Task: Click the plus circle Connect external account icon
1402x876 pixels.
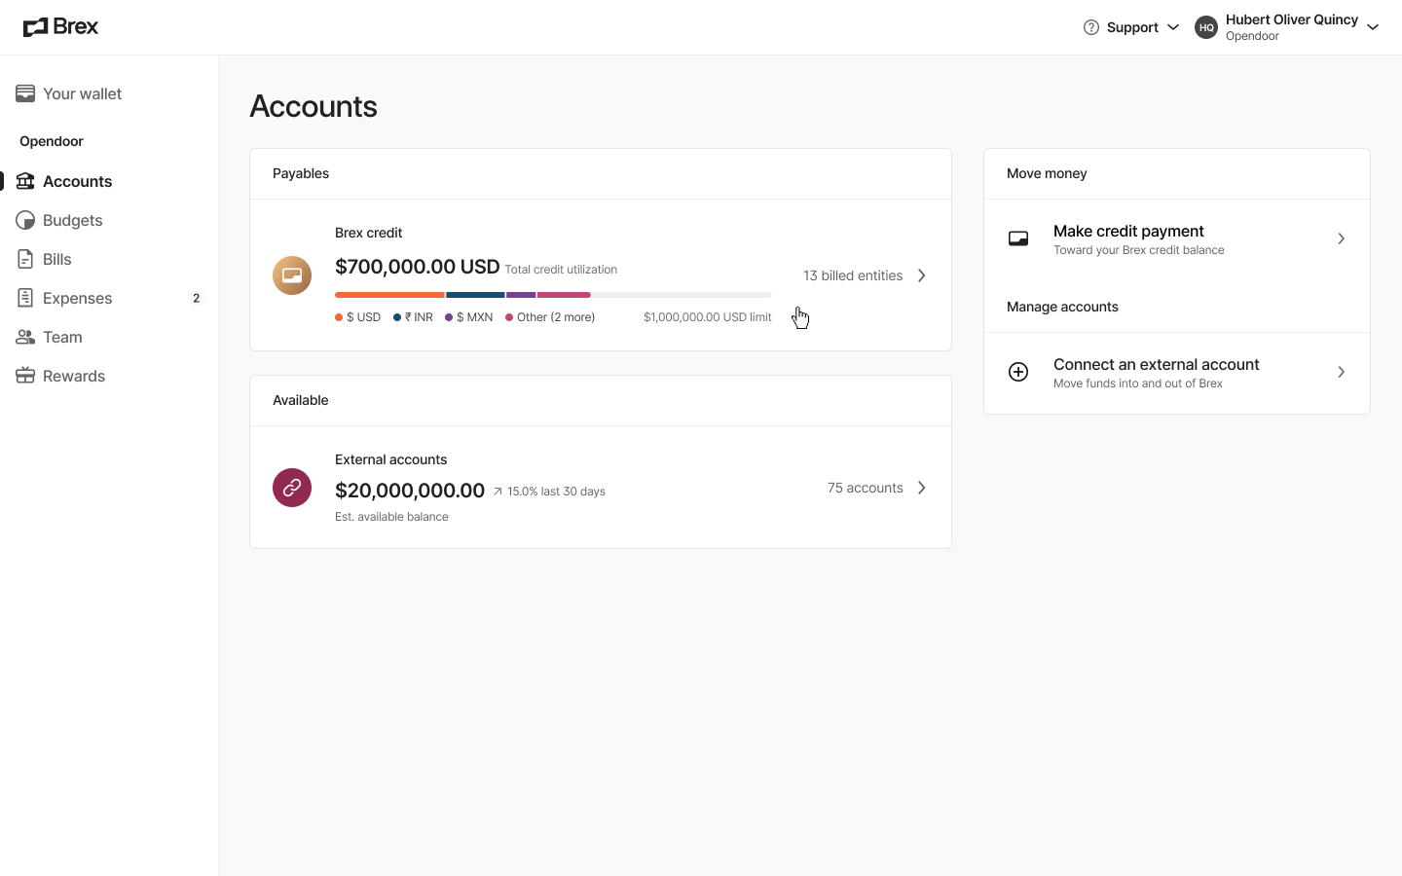Action: (x=1018, y=372)
